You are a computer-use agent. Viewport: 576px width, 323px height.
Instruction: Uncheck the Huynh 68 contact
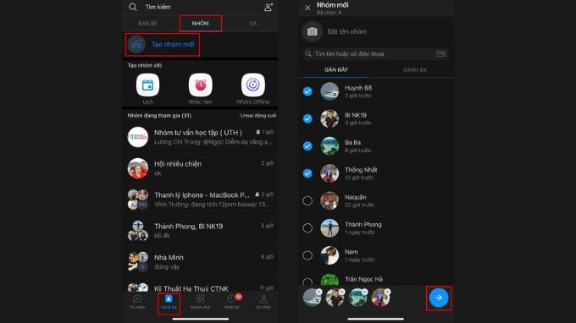coord(307,91)
